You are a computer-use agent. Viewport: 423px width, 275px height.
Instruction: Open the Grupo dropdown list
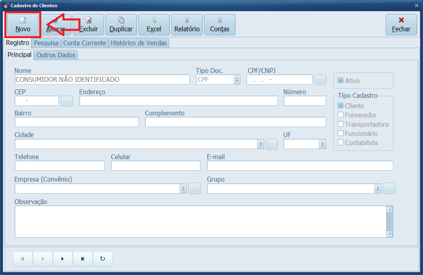[x=378, y=189]
